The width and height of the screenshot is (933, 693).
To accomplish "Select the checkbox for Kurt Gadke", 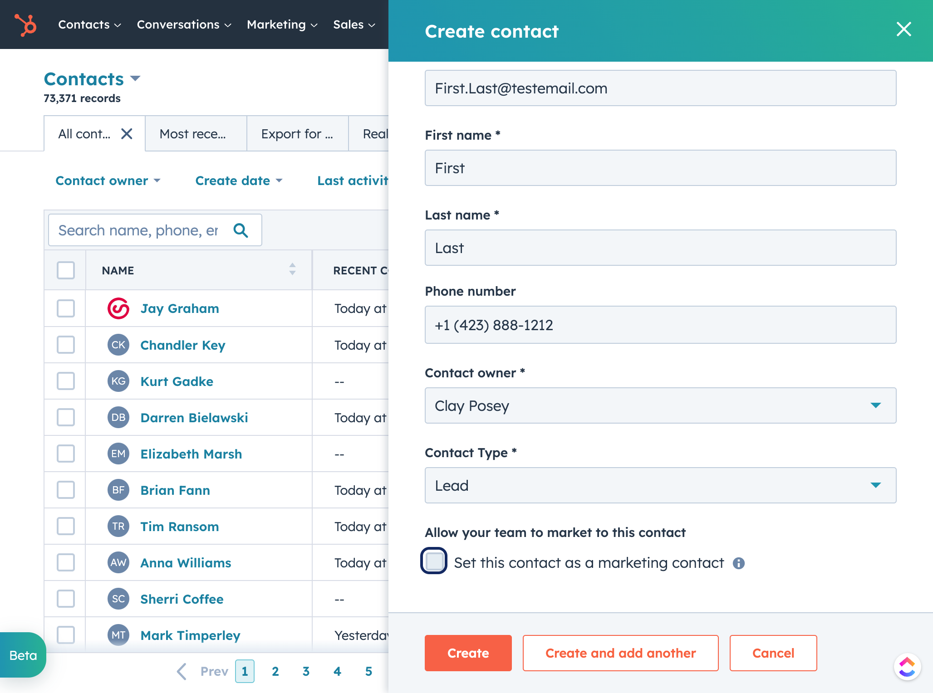I will pos(66,381).
